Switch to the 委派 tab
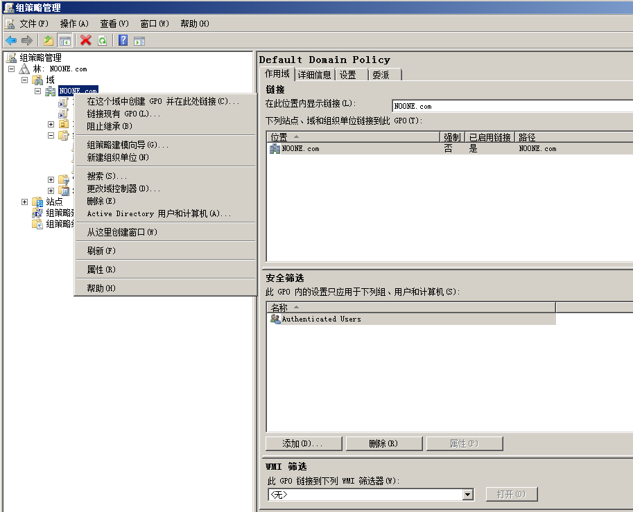This screenshot has width=633, height=512. 385,75
